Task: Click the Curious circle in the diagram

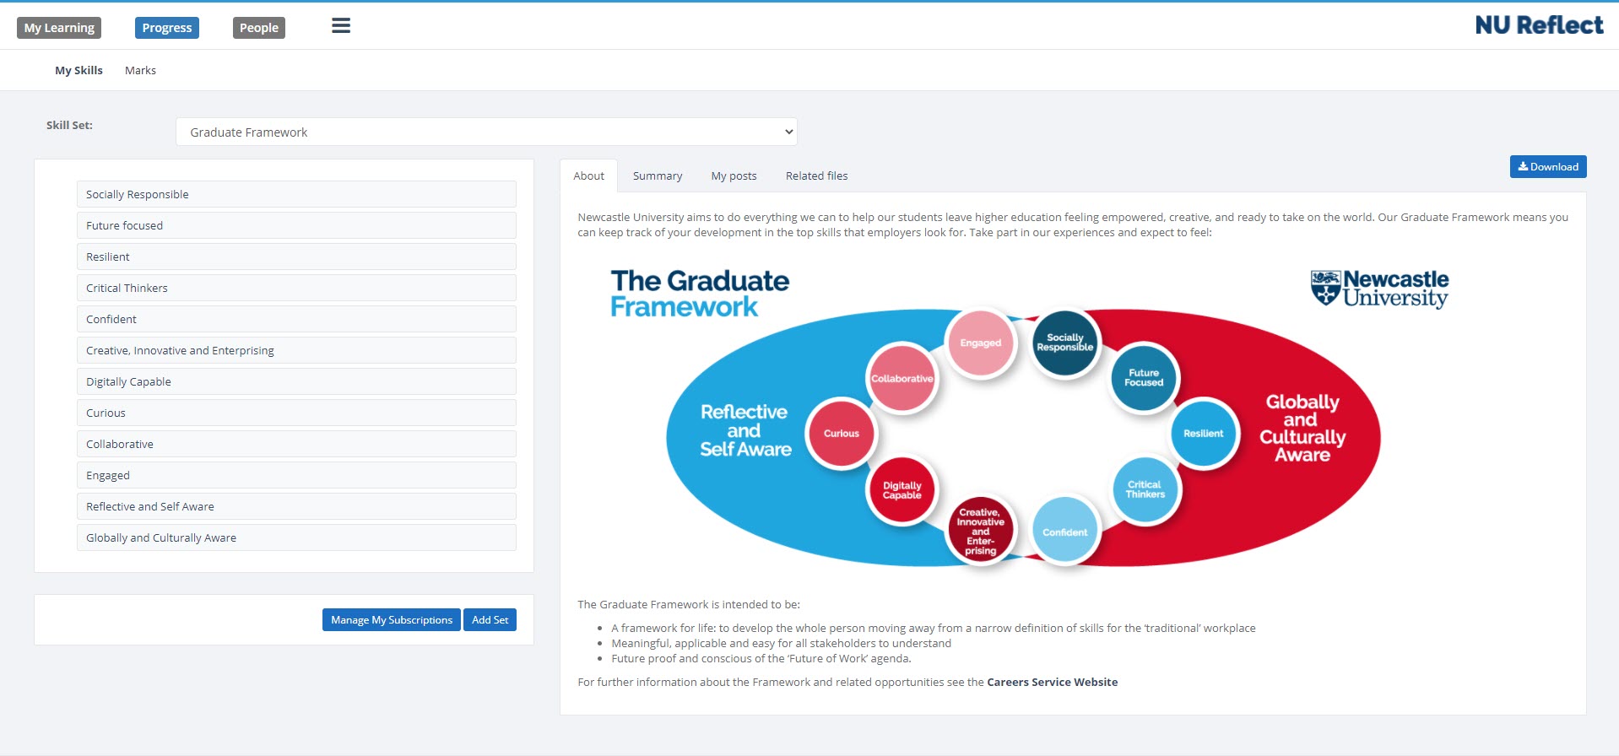Action: tap(842, 434)
